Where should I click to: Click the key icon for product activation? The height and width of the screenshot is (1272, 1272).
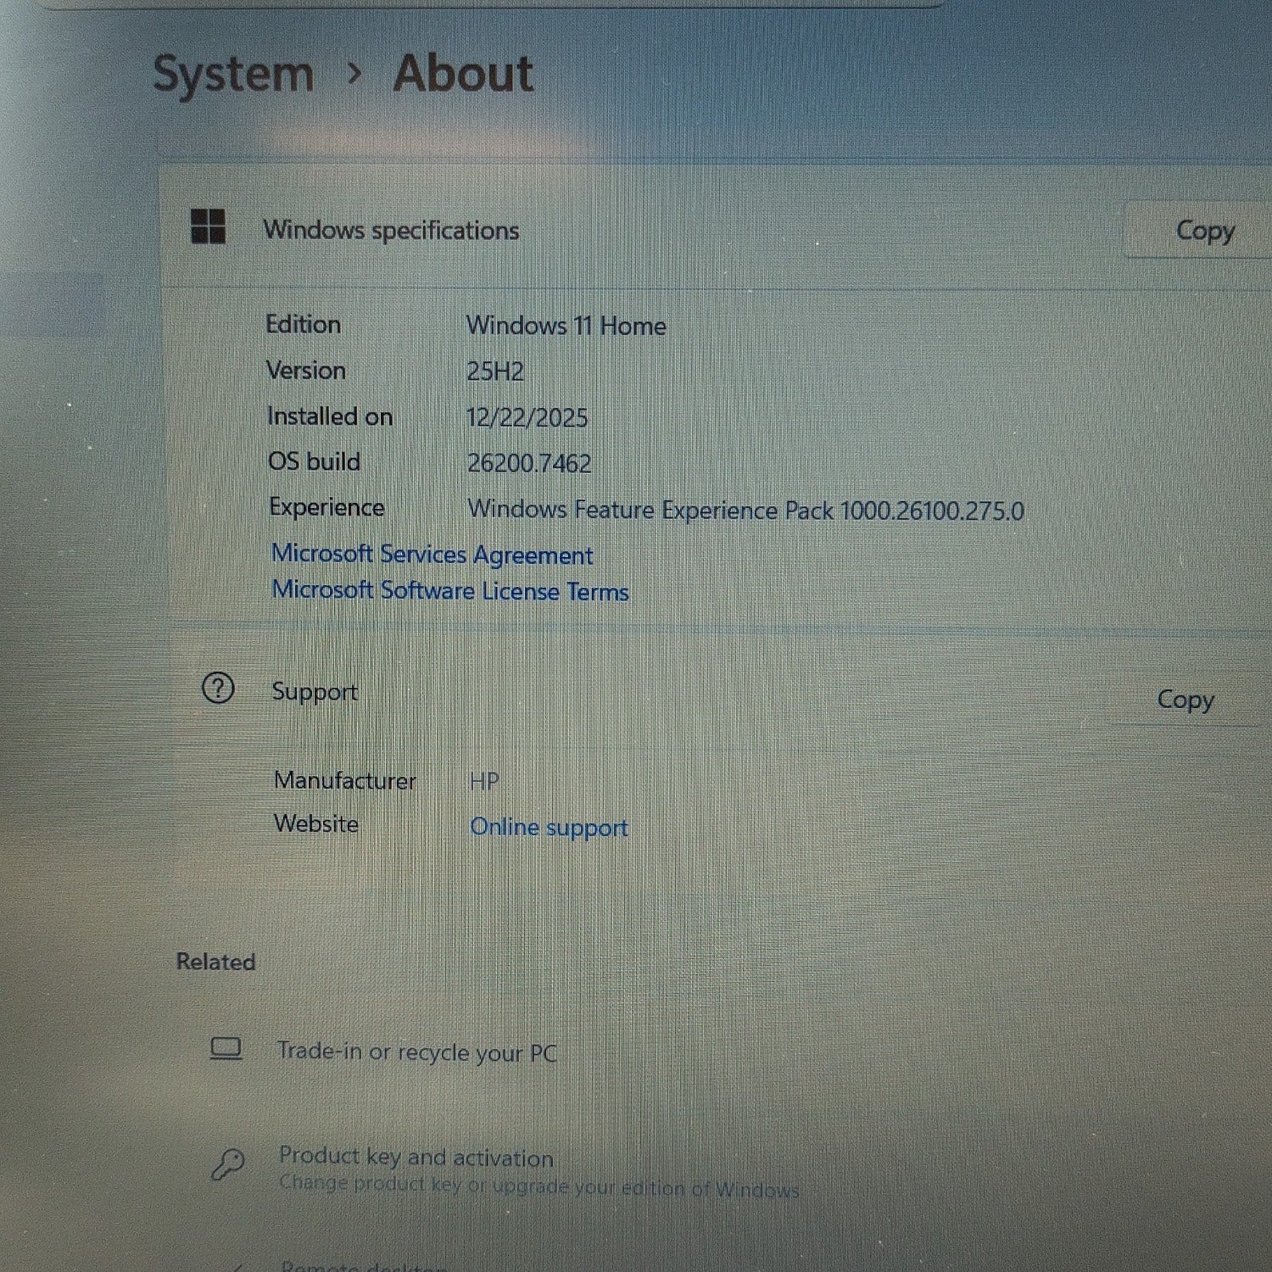coord(227,1164)
